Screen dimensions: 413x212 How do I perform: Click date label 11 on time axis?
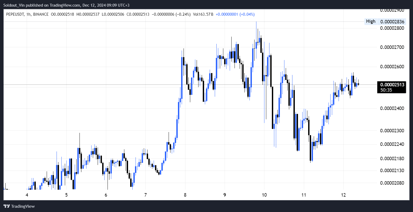click(304, 195)
